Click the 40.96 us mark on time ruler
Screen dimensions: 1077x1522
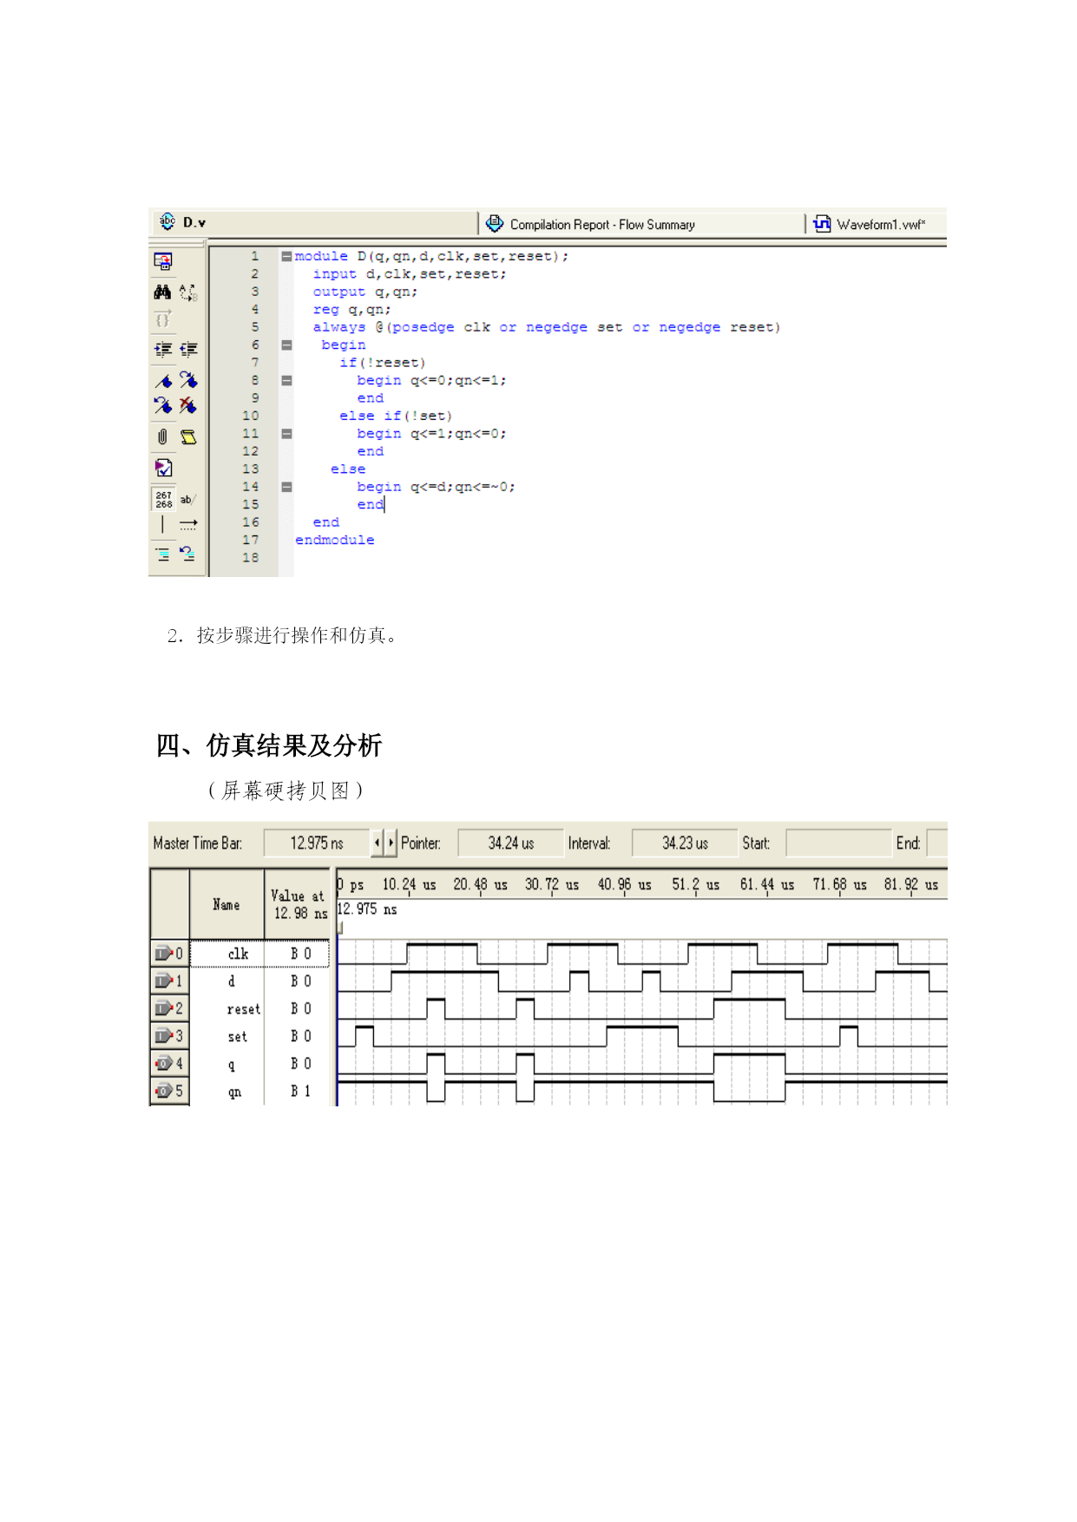point(624,884)
